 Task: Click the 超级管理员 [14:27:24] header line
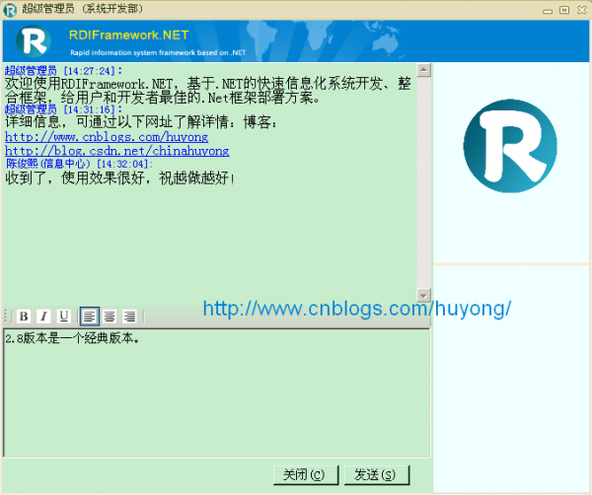coord(63,71)
